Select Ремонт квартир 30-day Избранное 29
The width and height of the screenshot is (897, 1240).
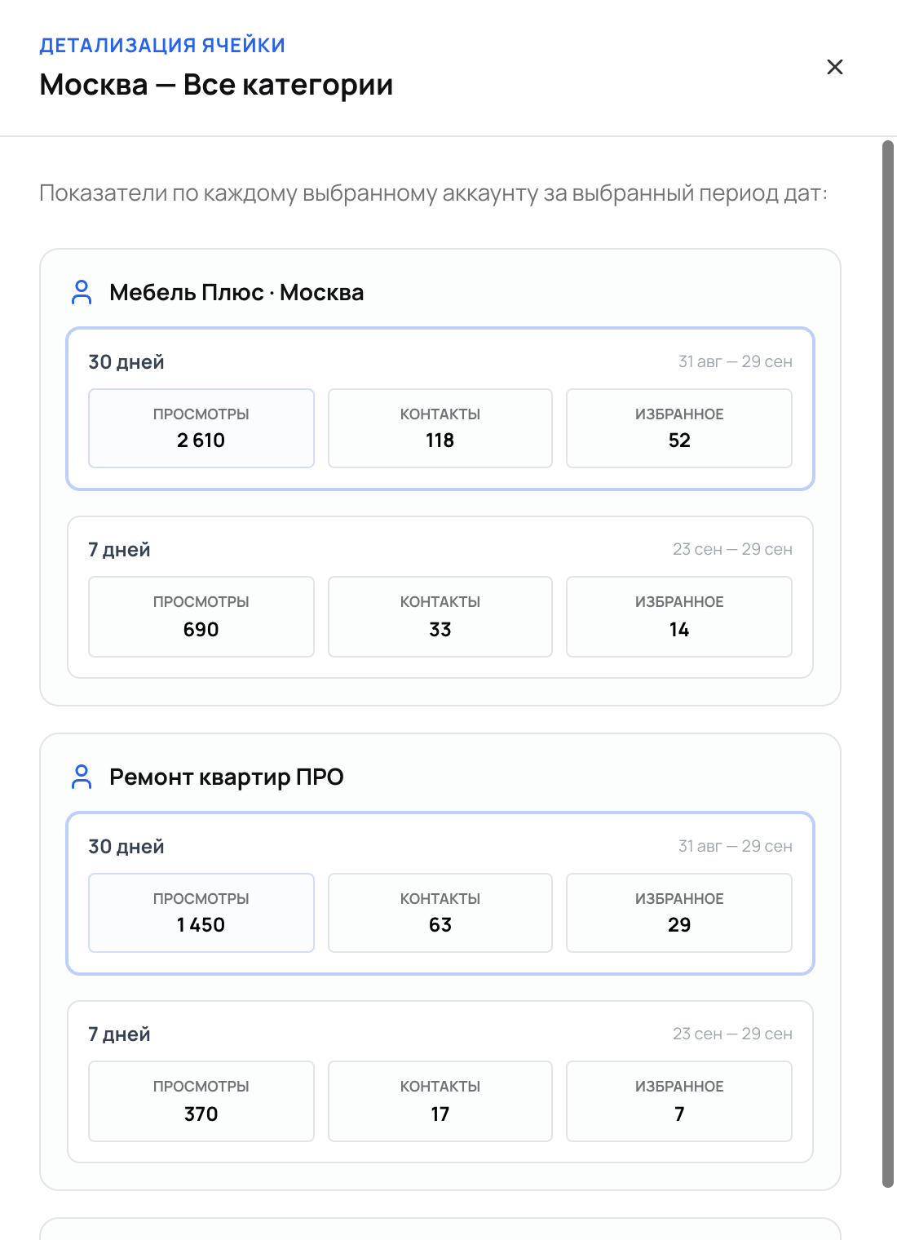coord(679,913)
